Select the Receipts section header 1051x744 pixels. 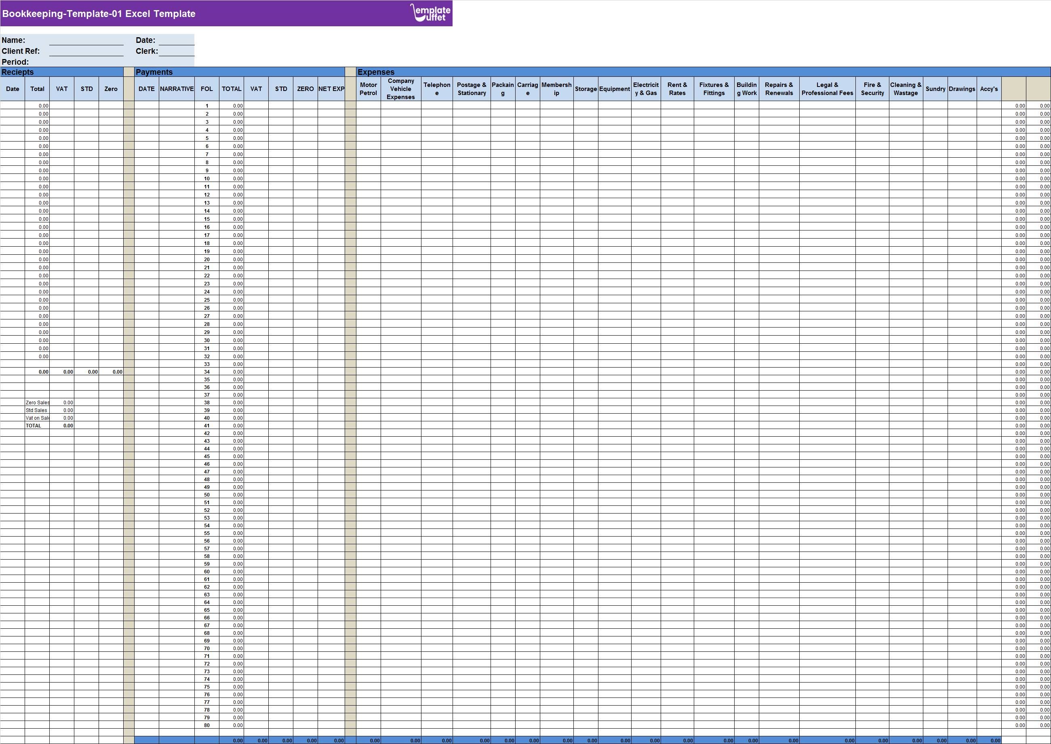click(x=17, y=72)
